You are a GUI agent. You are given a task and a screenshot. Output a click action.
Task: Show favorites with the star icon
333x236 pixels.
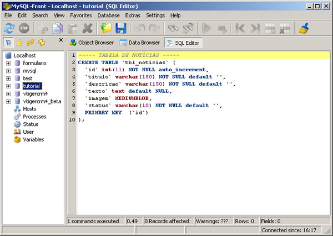pyautogui.click(x=19, y=43)
